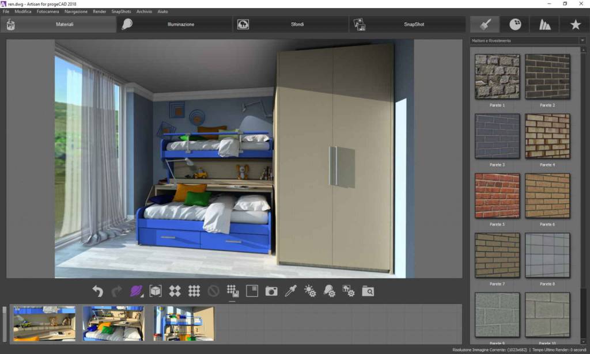Switch to the Illuminazione tab
Viewport: 590px width, 354px height.
[x=175, y=24]
